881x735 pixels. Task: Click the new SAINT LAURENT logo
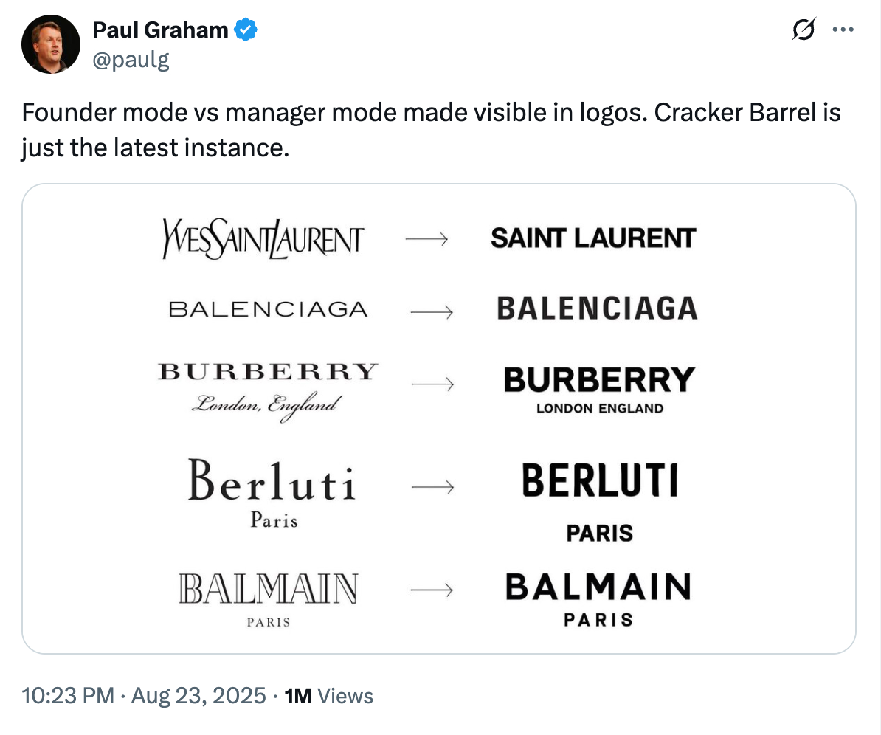(593, 238)
